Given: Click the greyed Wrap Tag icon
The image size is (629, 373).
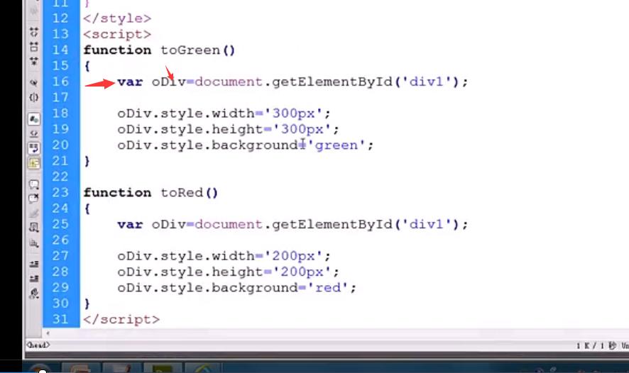Looking at the screenshot, I should [x=34, y=213].
